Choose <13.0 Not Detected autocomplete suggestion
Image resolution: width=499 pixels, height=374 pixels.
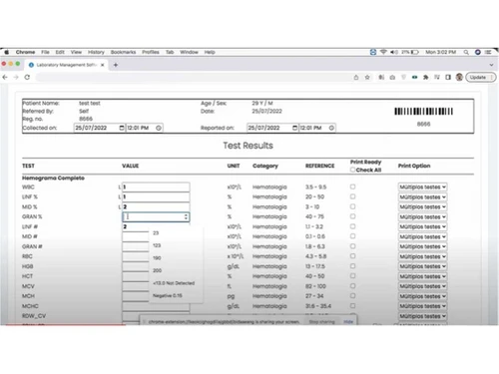point(174,283)
